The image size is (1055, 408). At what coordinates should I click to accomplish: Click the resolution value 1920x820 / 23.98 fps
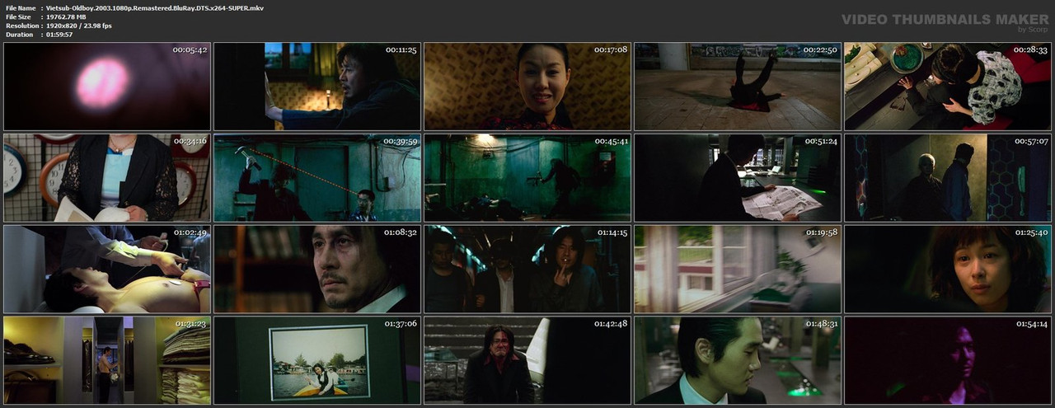(79, 26)
